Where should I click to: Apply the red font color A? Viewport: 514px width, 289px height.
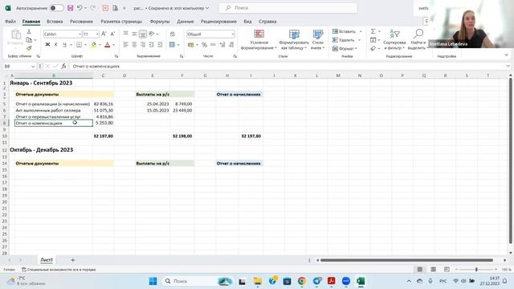(107, 45)
